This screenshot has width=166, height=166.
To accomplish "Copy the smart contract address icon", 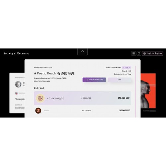I will (130, 67).
